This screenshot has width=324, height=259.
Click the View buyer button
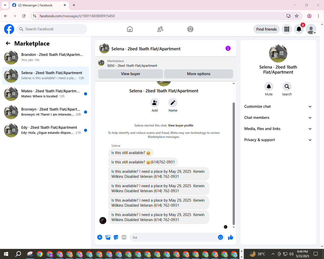pos(131,74)
